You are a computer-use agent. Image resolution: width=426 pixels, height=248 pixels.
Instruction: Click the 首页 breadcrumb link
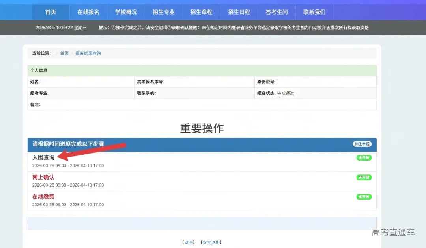click(x=64, y=53)
